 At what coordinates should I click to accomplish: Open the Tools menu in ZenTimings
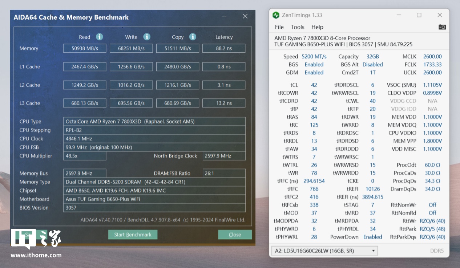tap(297, 27)
